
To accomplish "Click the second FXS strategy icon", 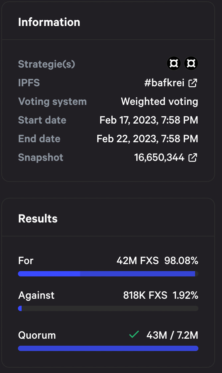I will point(191,63).
